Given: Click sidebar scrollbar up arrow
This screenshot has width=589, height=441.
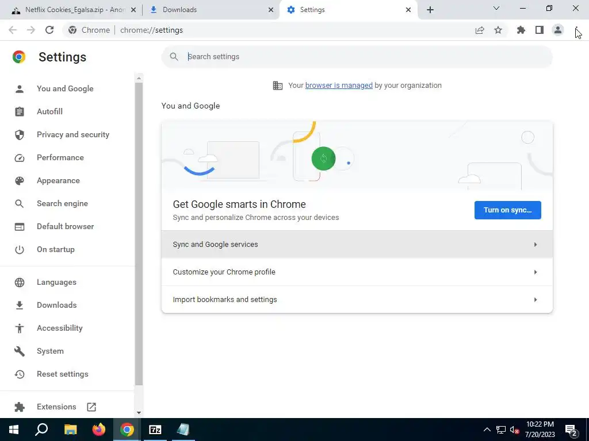Looking at the screenshot, I should pos(139,78).
